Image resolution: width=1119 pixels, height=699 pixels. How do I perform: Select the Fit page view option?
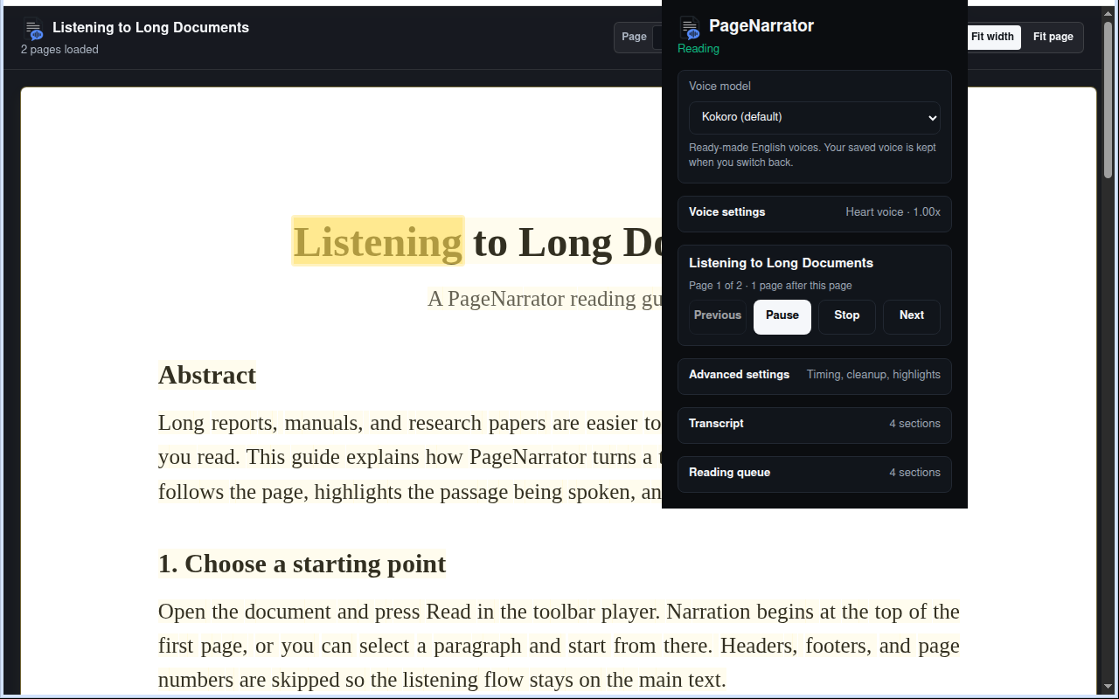1053,37
